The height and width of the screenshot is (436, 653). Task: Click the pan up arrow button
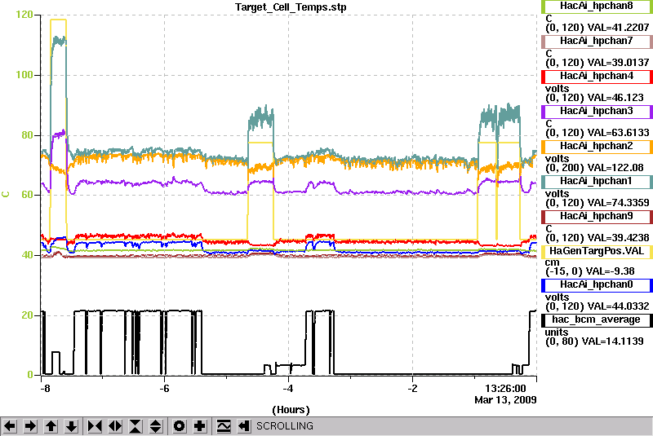pos(51,426)
